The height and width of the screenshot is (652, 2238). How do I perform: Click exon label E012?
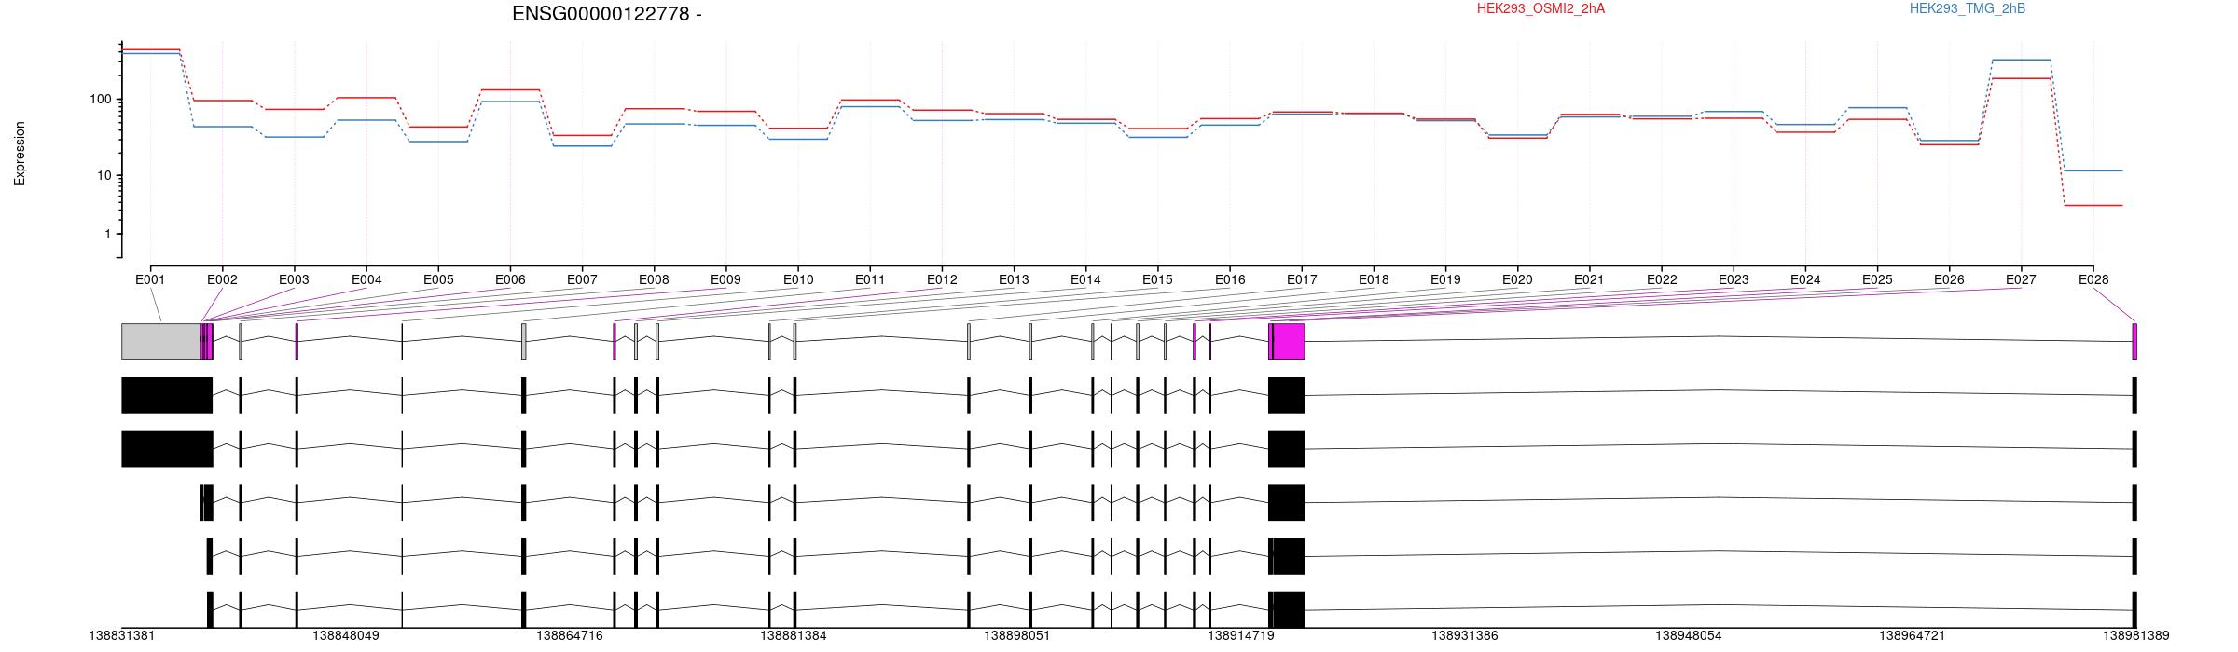(x=942, y=279)
